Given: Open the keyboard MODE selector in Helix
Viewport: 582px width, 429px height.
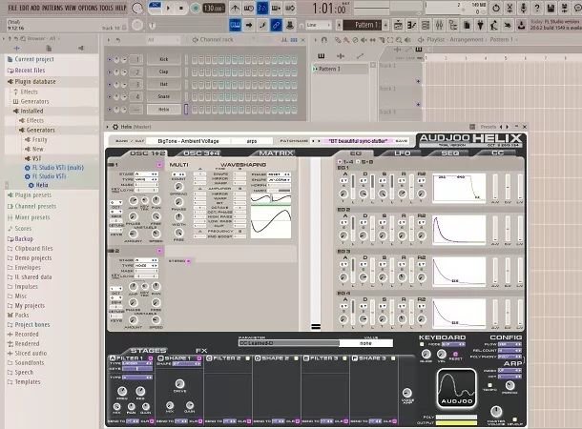Looking at the screenshot, I should tap(451, 344).
